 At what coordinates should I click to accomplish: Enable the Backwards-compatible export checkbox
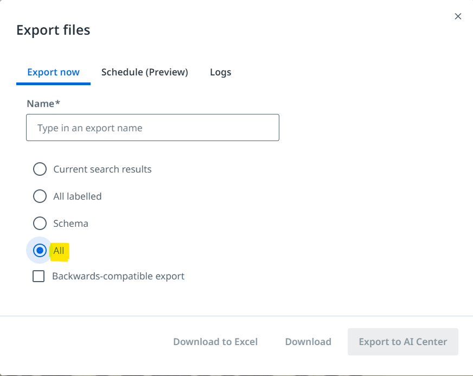pyautogui.click(x=39, y=276)
